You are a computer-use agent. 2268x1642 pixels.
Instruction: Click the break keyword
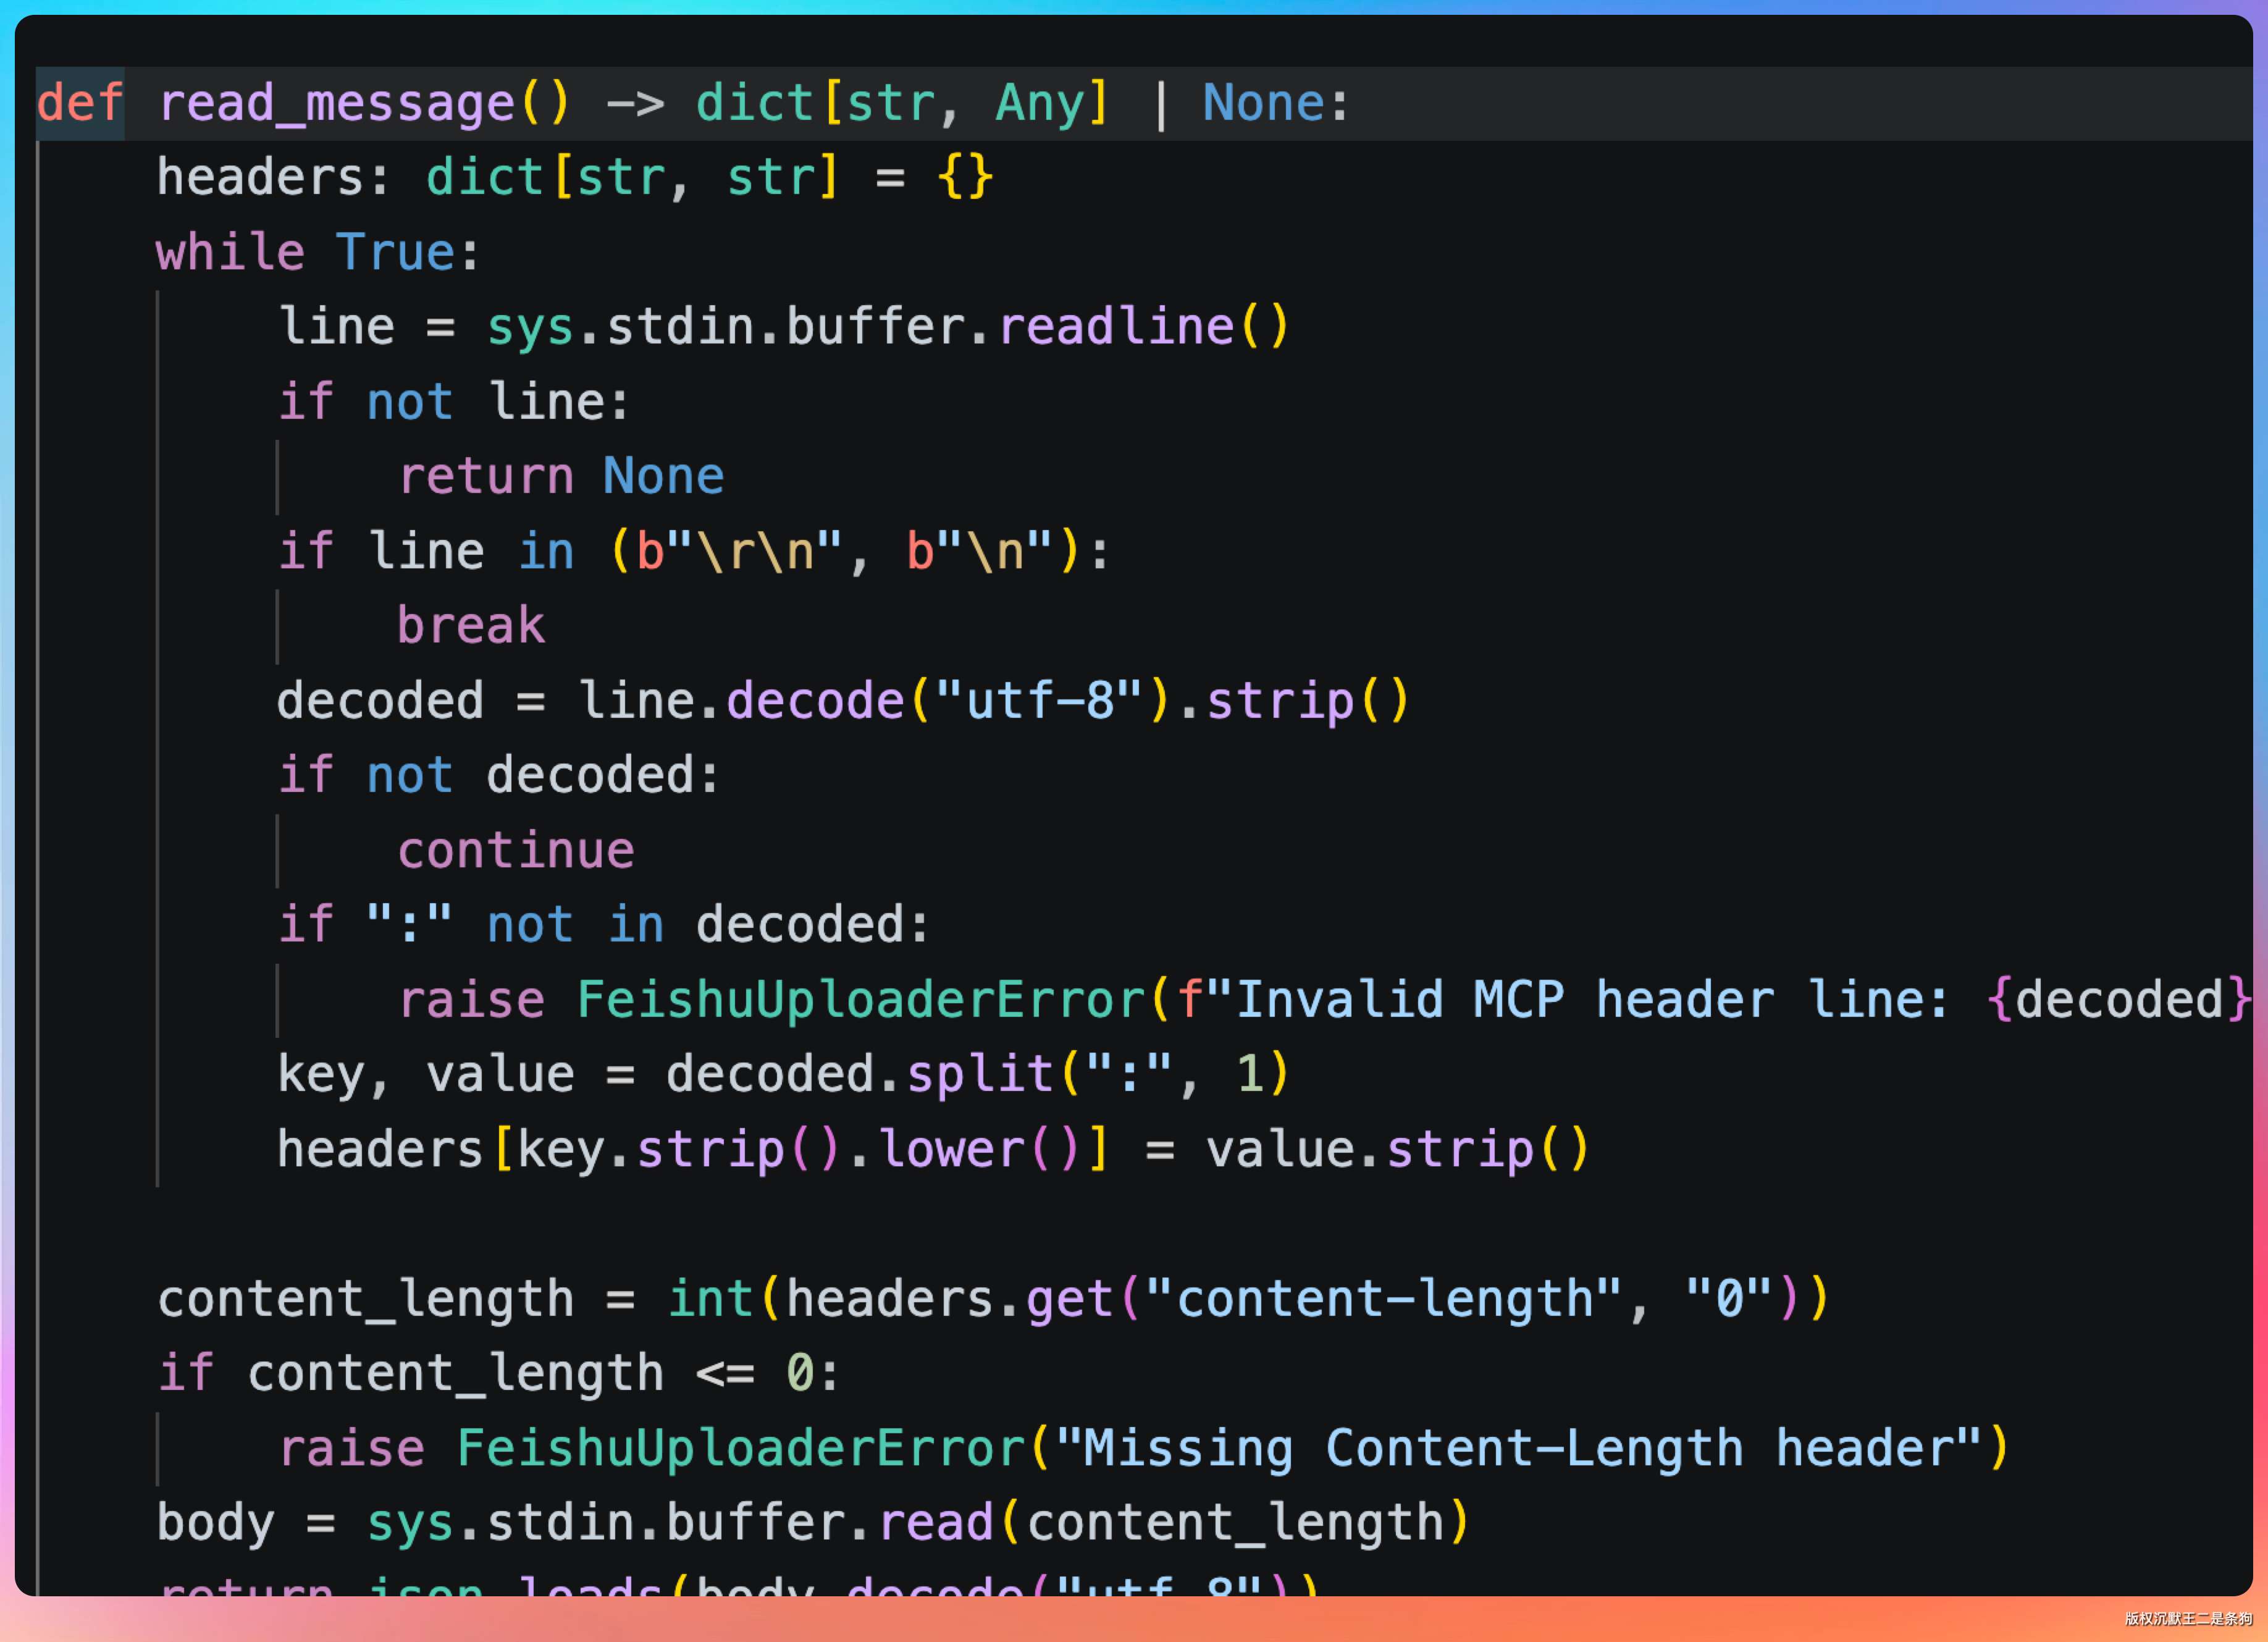tap(471, 626)
